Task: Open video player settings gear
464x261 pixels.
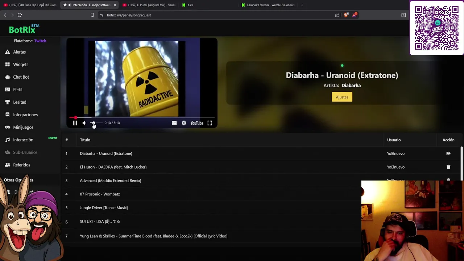Action: [x=184, y=123]
